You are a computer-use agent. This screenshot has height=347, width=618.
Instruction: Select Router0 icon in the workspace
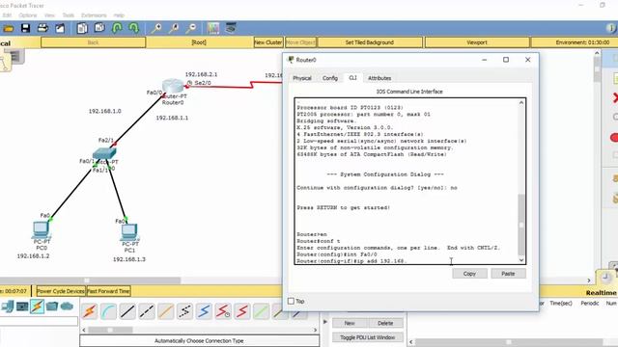tap(173, 86)
